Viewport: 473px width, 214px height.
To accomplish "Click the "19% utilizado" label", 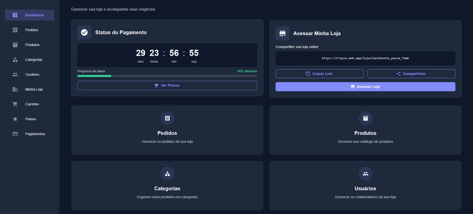I will pyautogui.click(x=247, y=71).
